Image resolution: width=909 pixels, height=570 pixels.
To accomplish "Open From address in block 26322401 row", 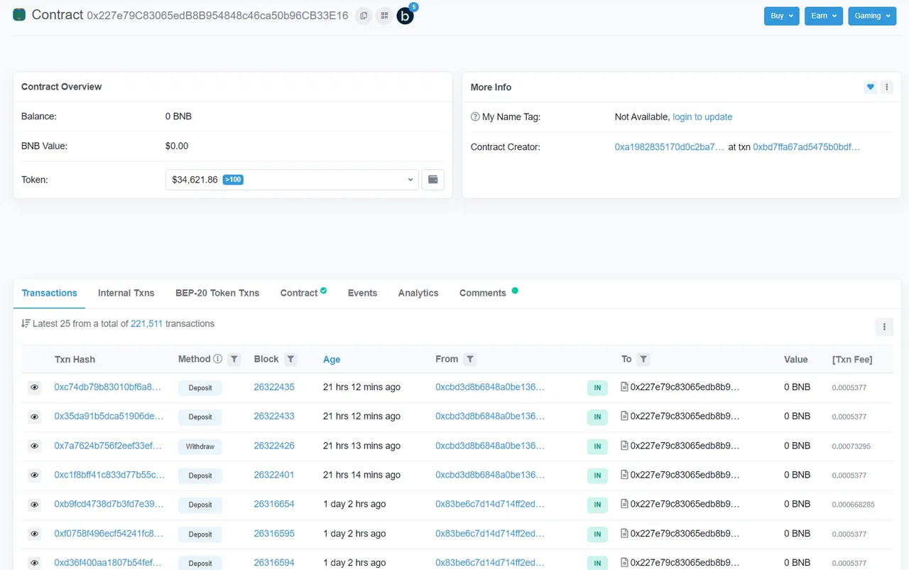I will pyautogui.click(x=490, y=475).
